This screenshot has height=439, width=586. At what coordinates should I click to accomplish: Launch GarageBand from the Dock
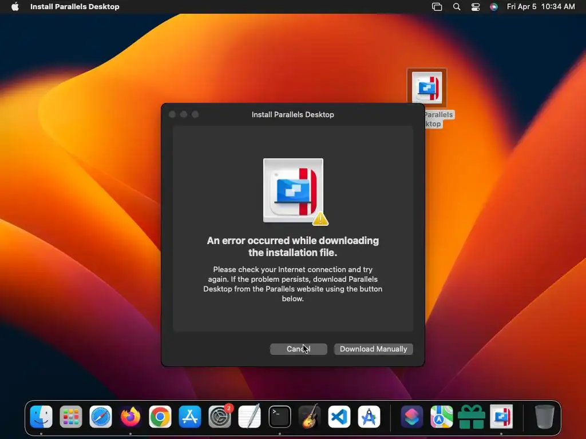point(310,417)
